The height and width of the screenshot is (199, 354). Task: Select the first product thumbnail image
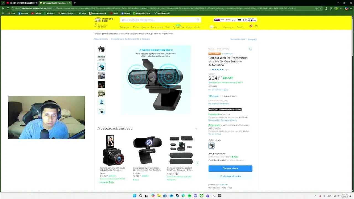pos(101,49)
